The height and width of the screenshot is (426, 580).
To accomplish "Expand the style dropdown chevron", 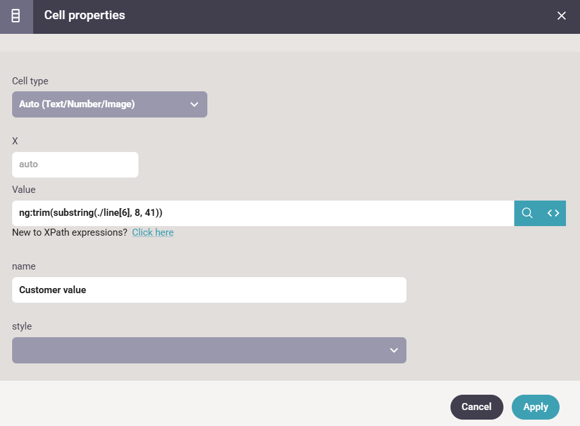I will (x=394, y=351).
